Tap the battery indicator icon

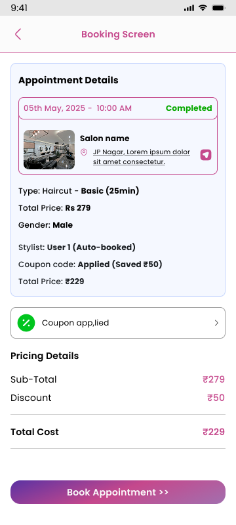tap(218, 8)
